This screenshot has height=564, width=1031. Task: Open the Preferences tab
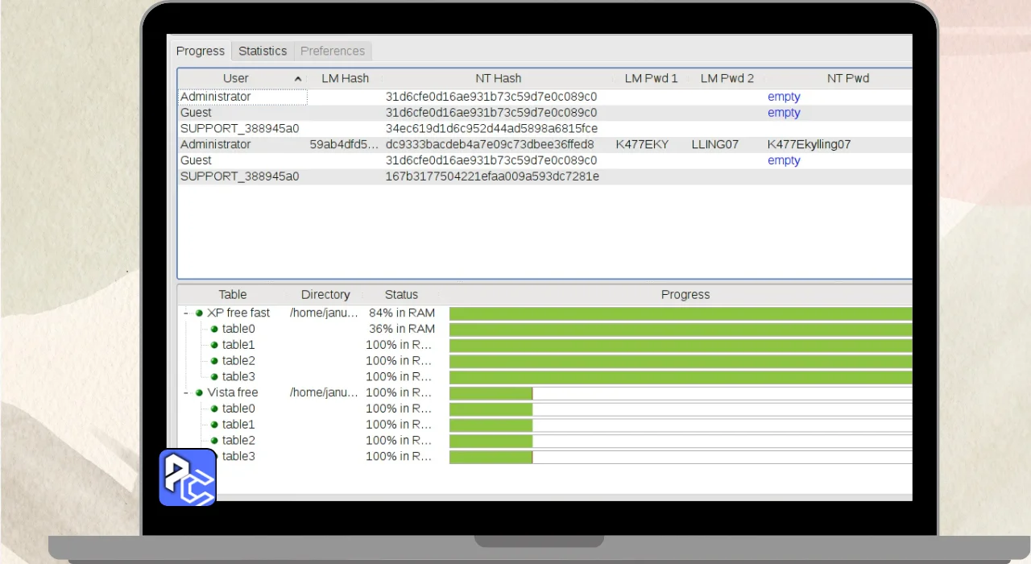pyautogui.click(x=333, y=51)
